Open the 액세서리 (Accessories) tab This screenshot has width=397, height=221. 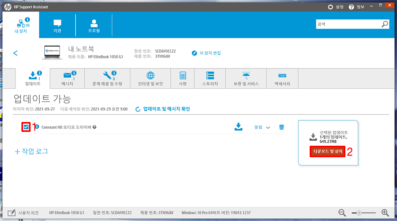[282, 78]
